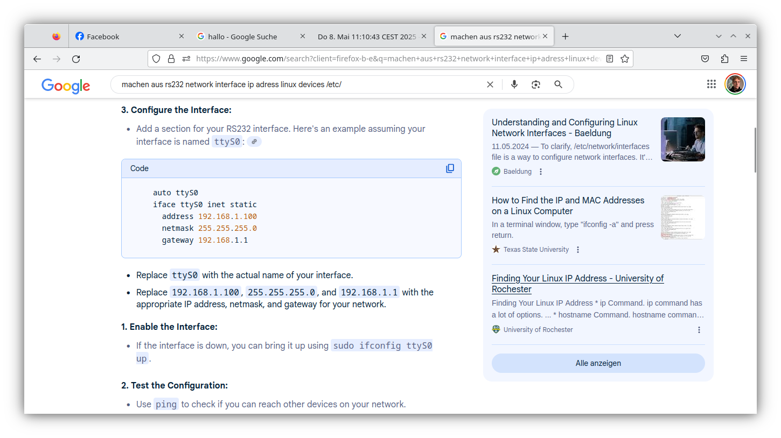Viewport: 781px width, 438px height.
Task: Open the list-all-tabs chevron
Action: [x=677, y=36]
